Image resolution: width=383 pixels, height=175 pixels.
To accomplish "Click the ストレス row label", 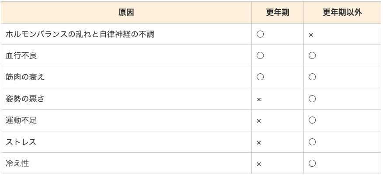I will [21, 142].
